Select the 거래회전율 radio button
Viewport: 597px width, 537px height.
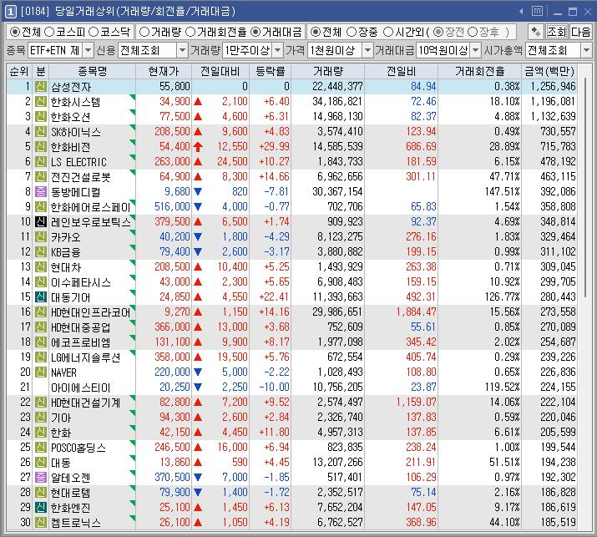click(190, 32)
